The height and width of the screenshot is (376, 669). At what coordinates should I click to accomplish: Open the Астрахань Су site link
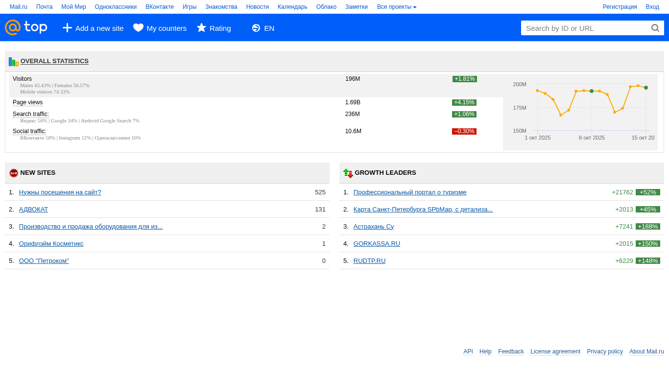374,226
